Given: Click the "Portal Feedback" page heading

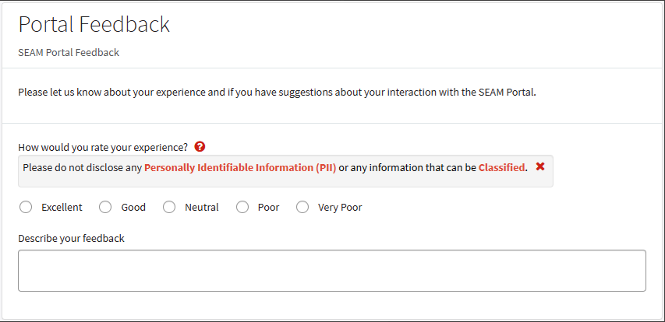Looking at the screenshot, I should 94,24.
